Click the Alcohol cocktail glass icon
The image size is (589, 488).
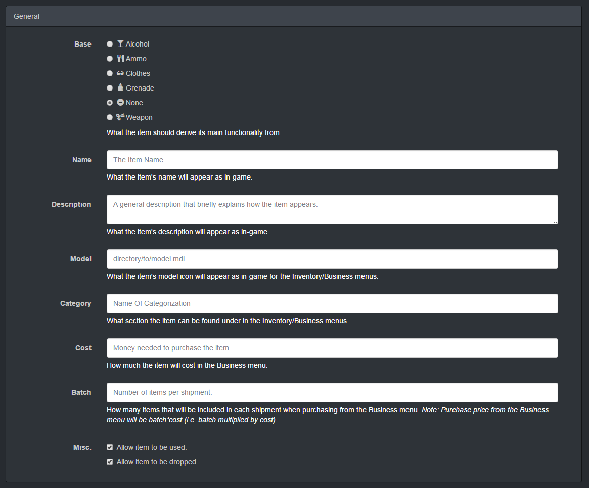click(120, 44)
